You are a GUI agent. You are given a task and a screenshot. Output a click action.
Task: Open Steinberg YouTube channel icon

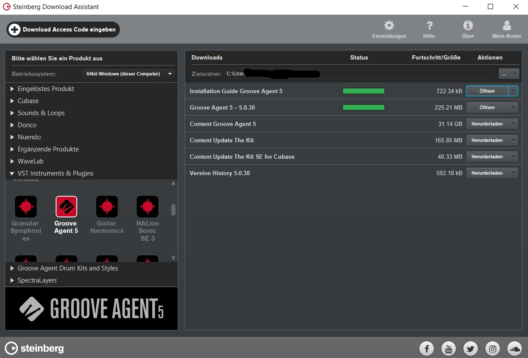449,349
